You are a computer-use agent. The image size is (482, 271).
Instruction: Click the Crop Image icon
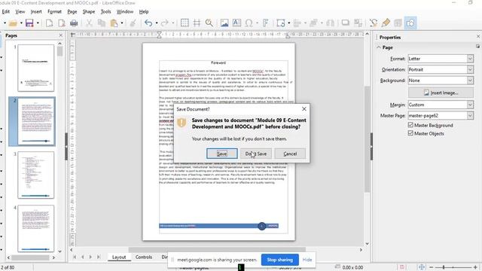(358, 23)
